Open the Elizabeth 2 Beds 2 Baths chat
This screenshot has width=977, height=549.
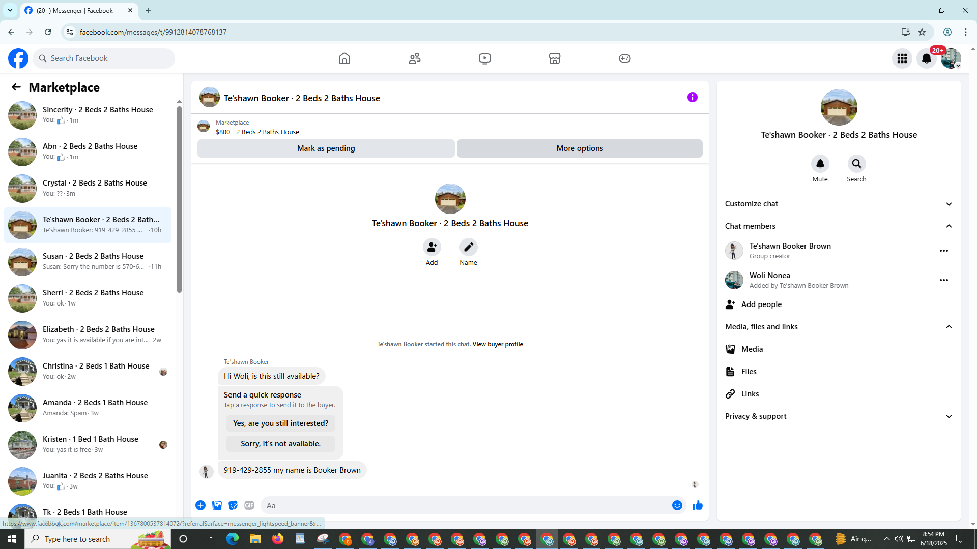[x=88, y=334]
